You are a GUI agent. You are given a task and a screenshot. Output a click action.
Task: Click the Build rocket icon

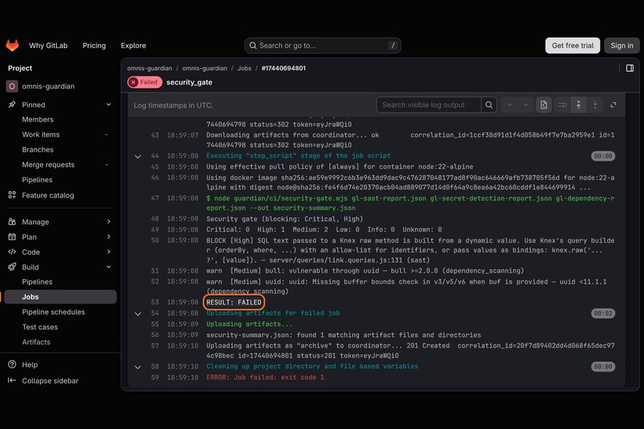(x=12, y=267)
